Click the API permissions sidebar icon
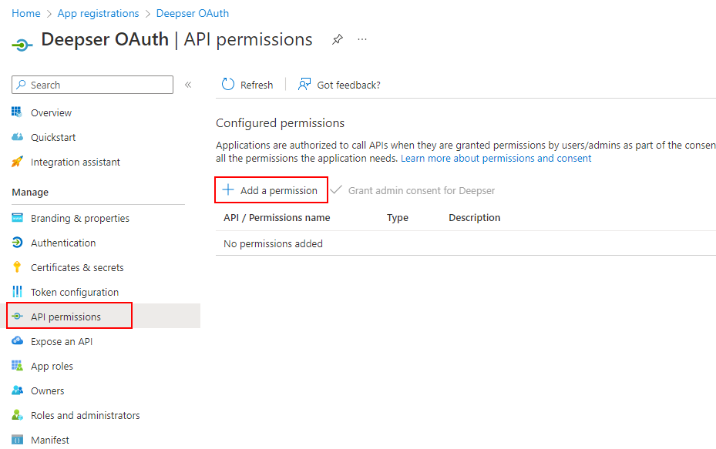The width and height of the screenshot is (716, 449). tap(17, 317)
